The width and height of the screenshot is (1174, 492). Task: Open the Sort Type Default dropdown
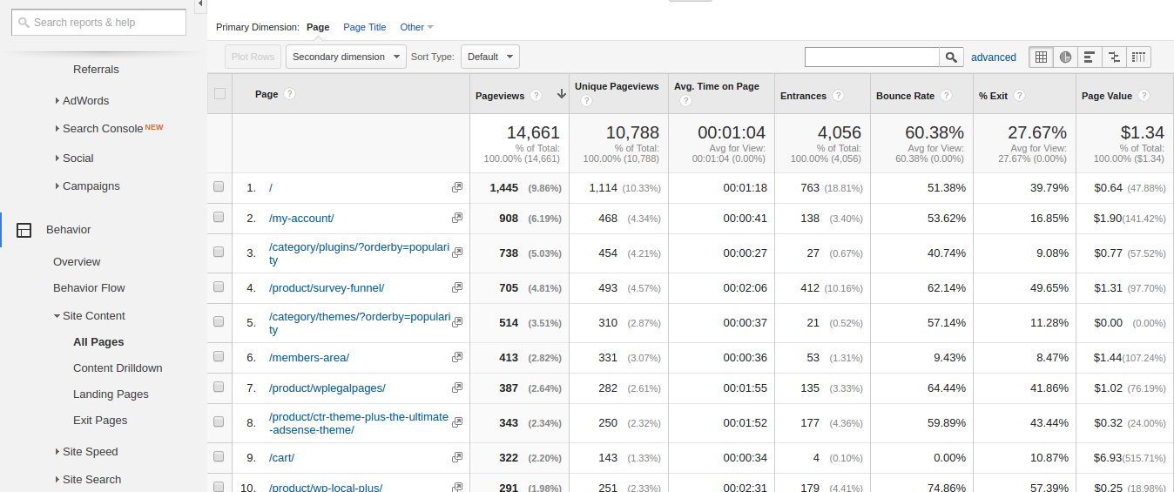pyautogui.click(x=489, y=57)
